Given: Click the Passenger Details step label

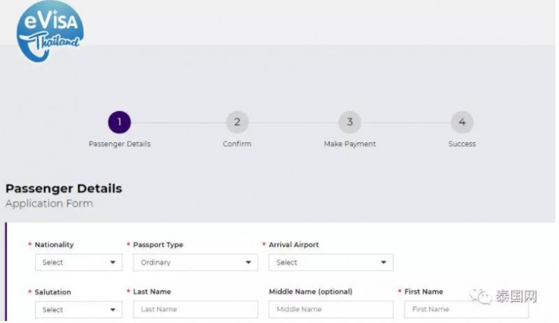Looking at the screenshot, I should [119, 144].
